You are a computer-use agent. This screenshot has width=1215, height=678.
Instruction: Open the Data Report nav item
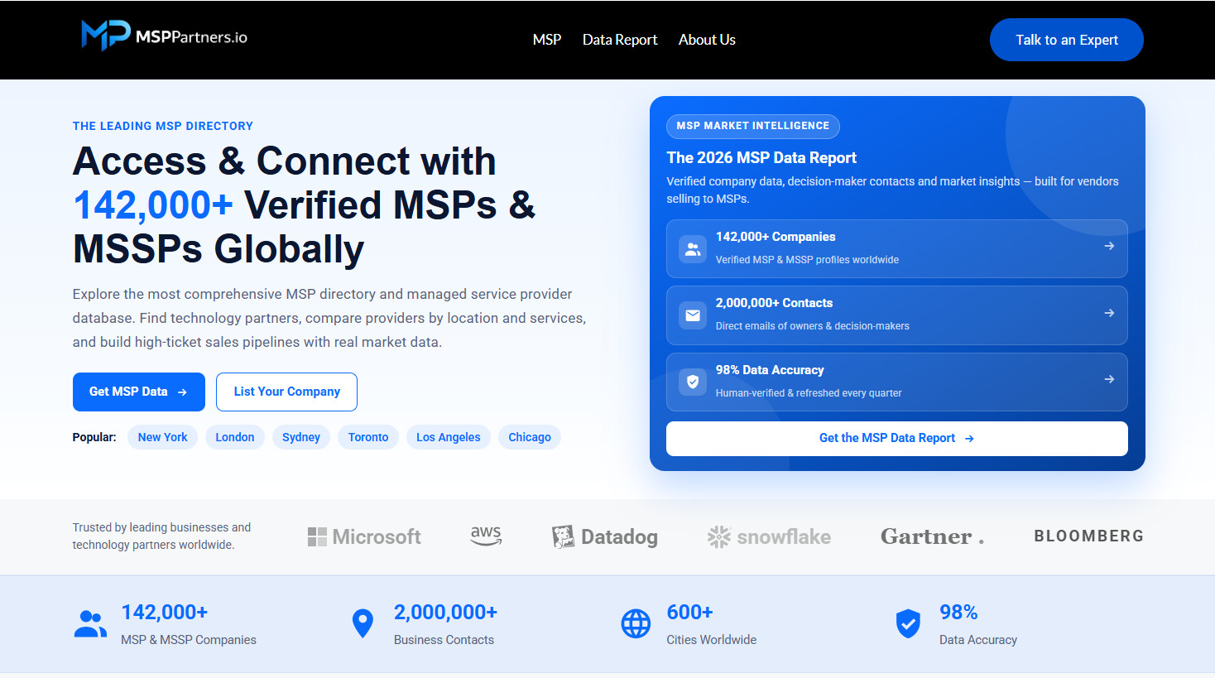click(x=620, y=40)
